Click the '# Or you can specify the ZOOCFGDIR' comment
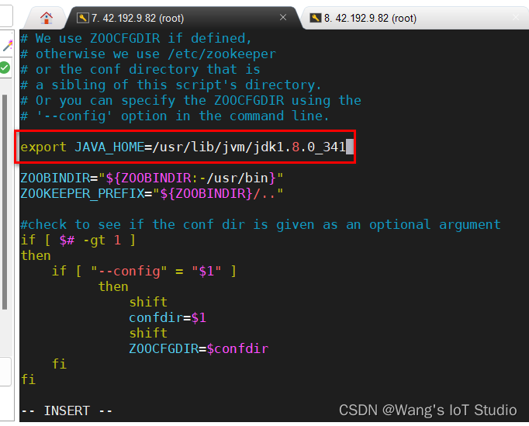The height and width of the screenshot is (426, 529). tap(191, 101)
